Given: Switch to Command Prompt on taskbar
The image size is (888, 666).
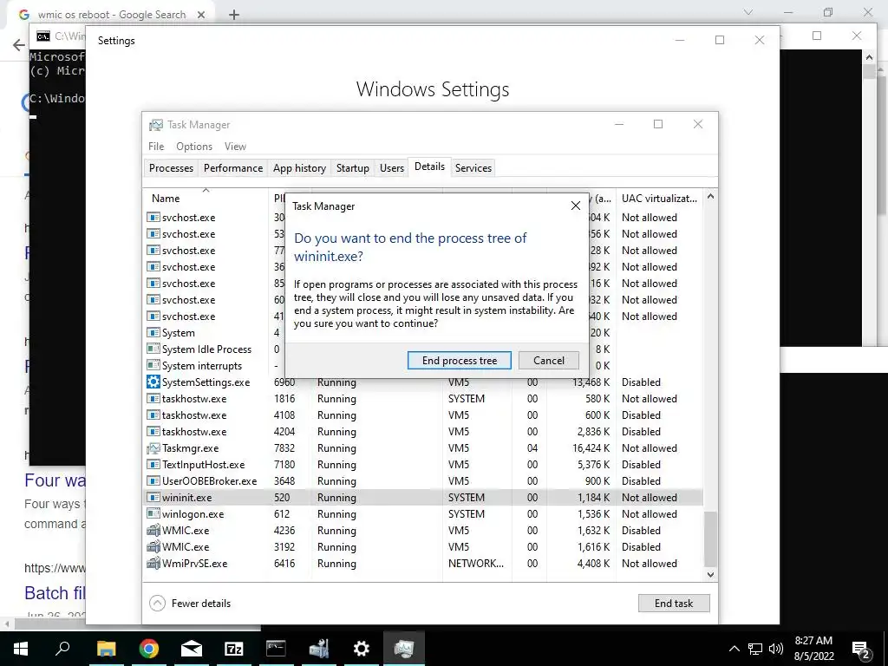Looking at the screenshot, I should [x=276, y=649].
